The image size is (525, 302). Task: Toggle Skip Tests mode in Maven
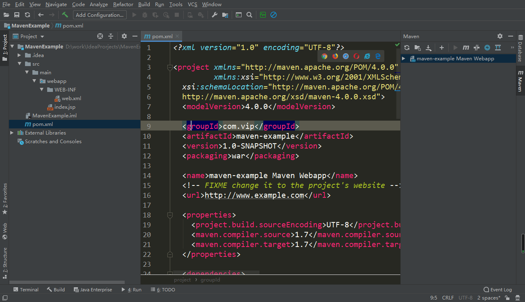click(x=487, y=48)
